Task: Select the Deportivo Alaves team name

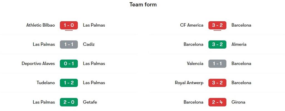Action: (38, 64)
